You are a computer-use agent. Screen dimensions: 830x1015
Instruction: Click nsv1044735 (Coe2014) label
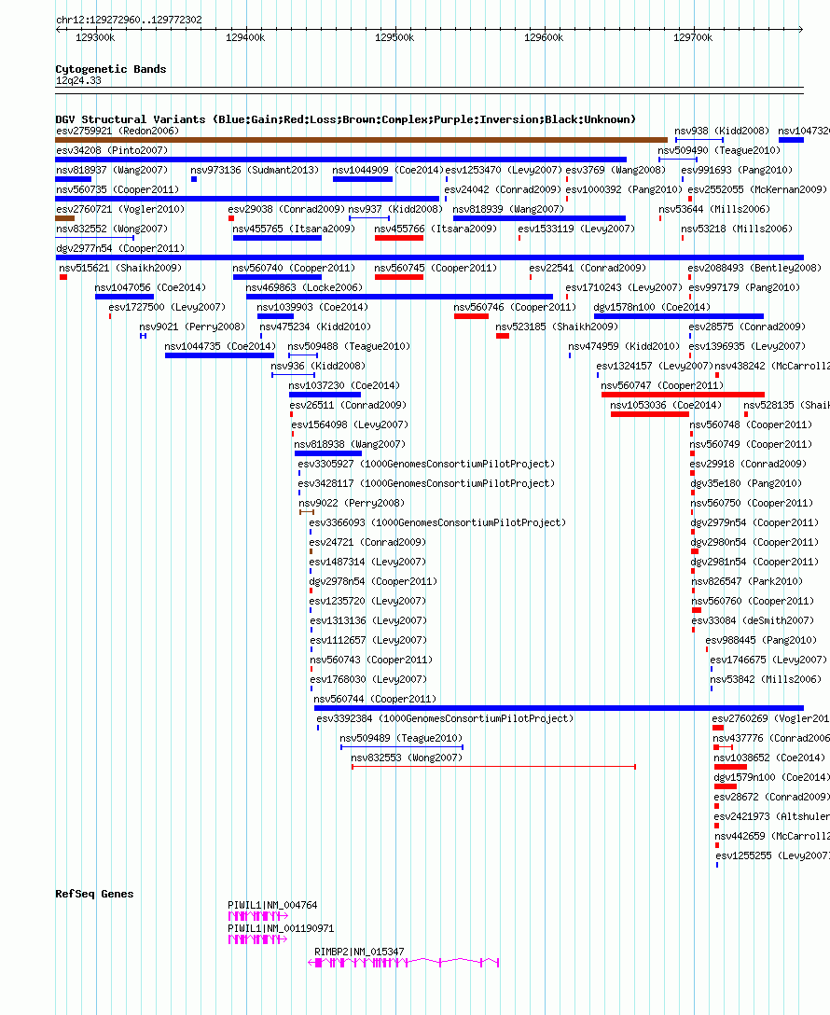click(220, 346)
